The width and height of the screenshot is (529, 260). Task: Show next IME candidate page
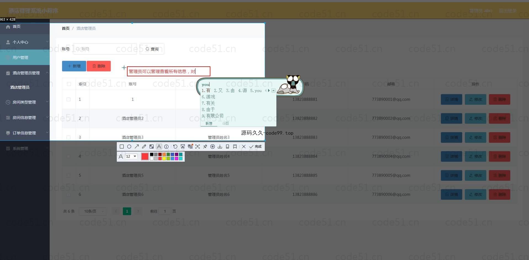tap(269, 90)
